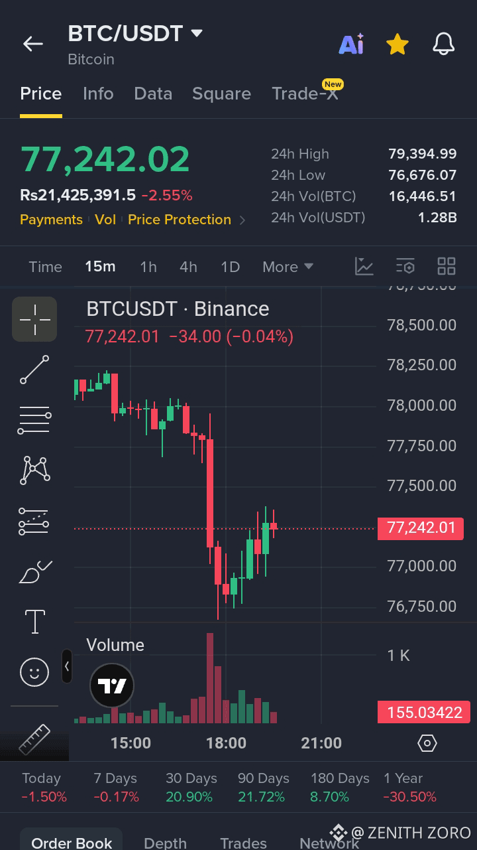This screenshot has width=477, height=850.
Task: Switch to the Depth tab
Action: (165, 843)
